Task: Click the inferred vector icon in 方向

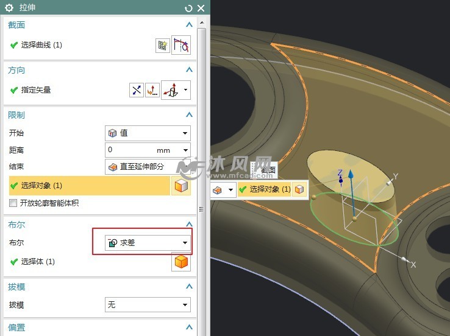Action: tap(171, 90)
